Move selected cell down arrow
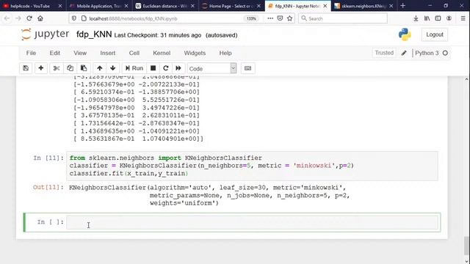 112,68
